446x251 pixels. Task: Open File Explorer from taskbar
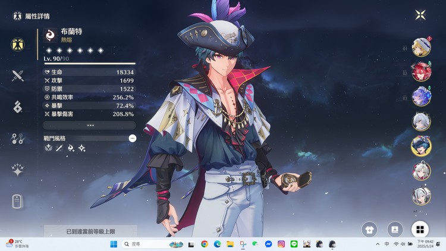[230, 244]
